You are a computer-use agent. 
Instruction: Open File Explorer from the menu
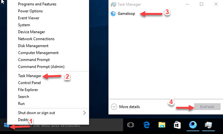28,90
